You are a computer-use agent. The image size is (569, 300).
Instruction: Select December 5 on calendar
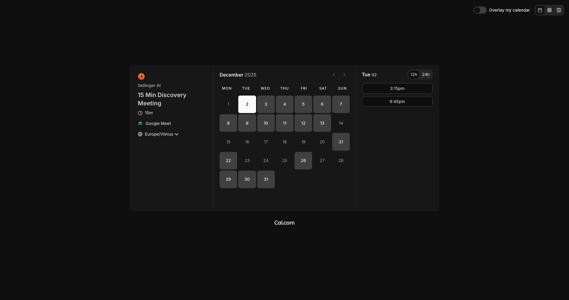point(303,104)
